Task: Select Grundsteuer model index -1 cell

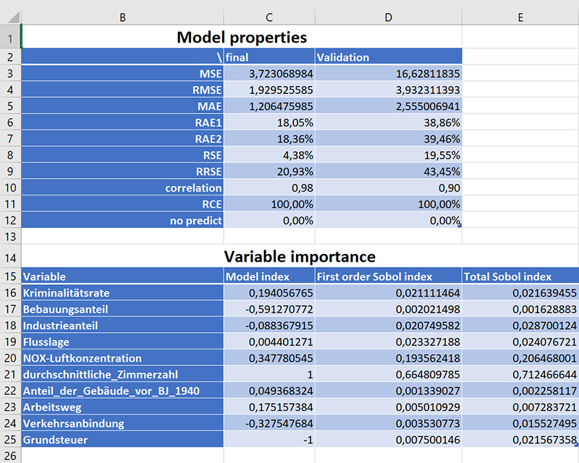Action: pyautogui.click(x=269, y=439)
